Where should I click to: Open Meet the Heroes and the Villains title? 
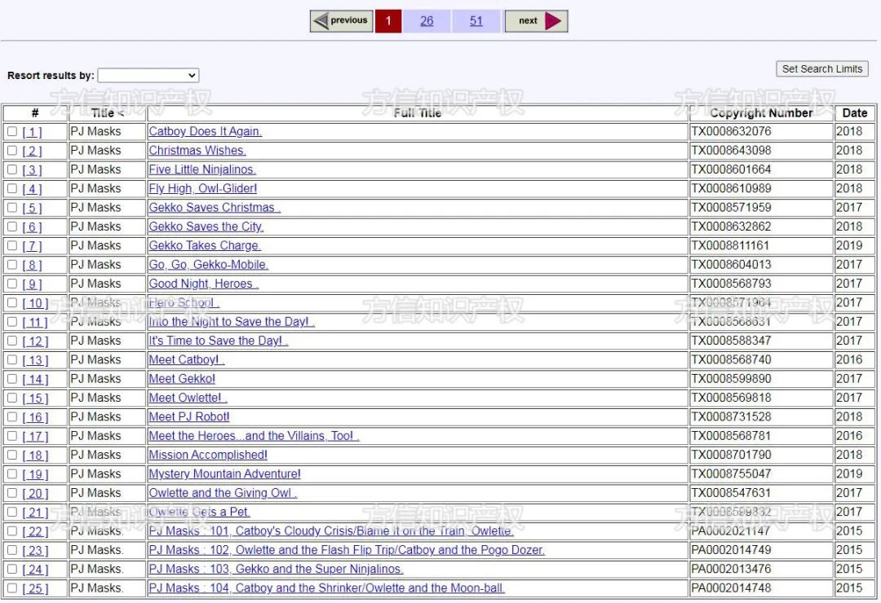click(x=254, y=436)
